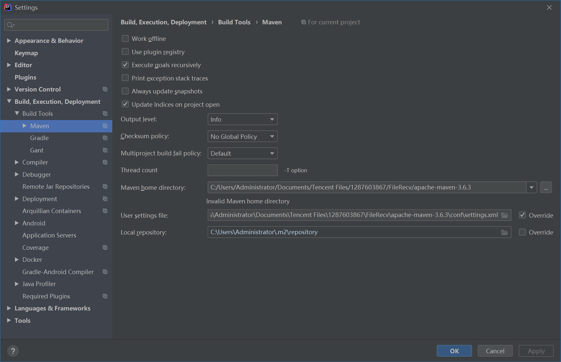Browse folder icon in User settings file field
Screen dimensions: 561x362
pyautogui.click(x=505, y=215)
